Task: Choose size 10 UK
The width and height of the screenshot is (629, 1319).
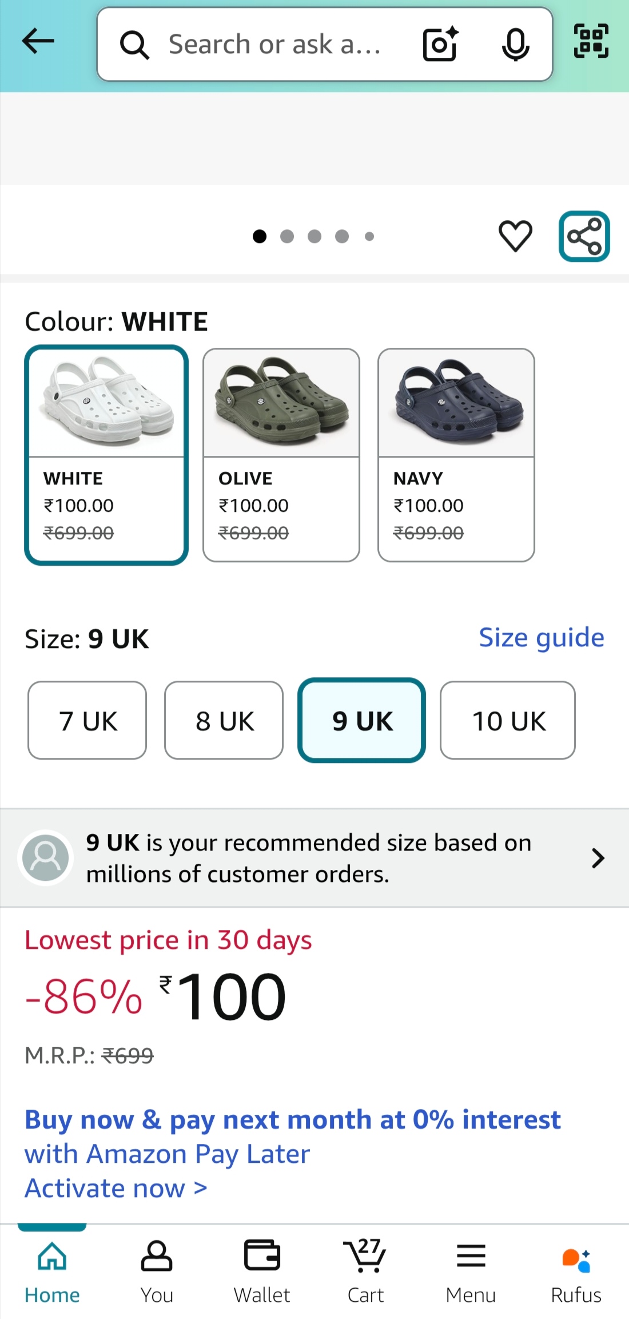Action: point(508,720)
